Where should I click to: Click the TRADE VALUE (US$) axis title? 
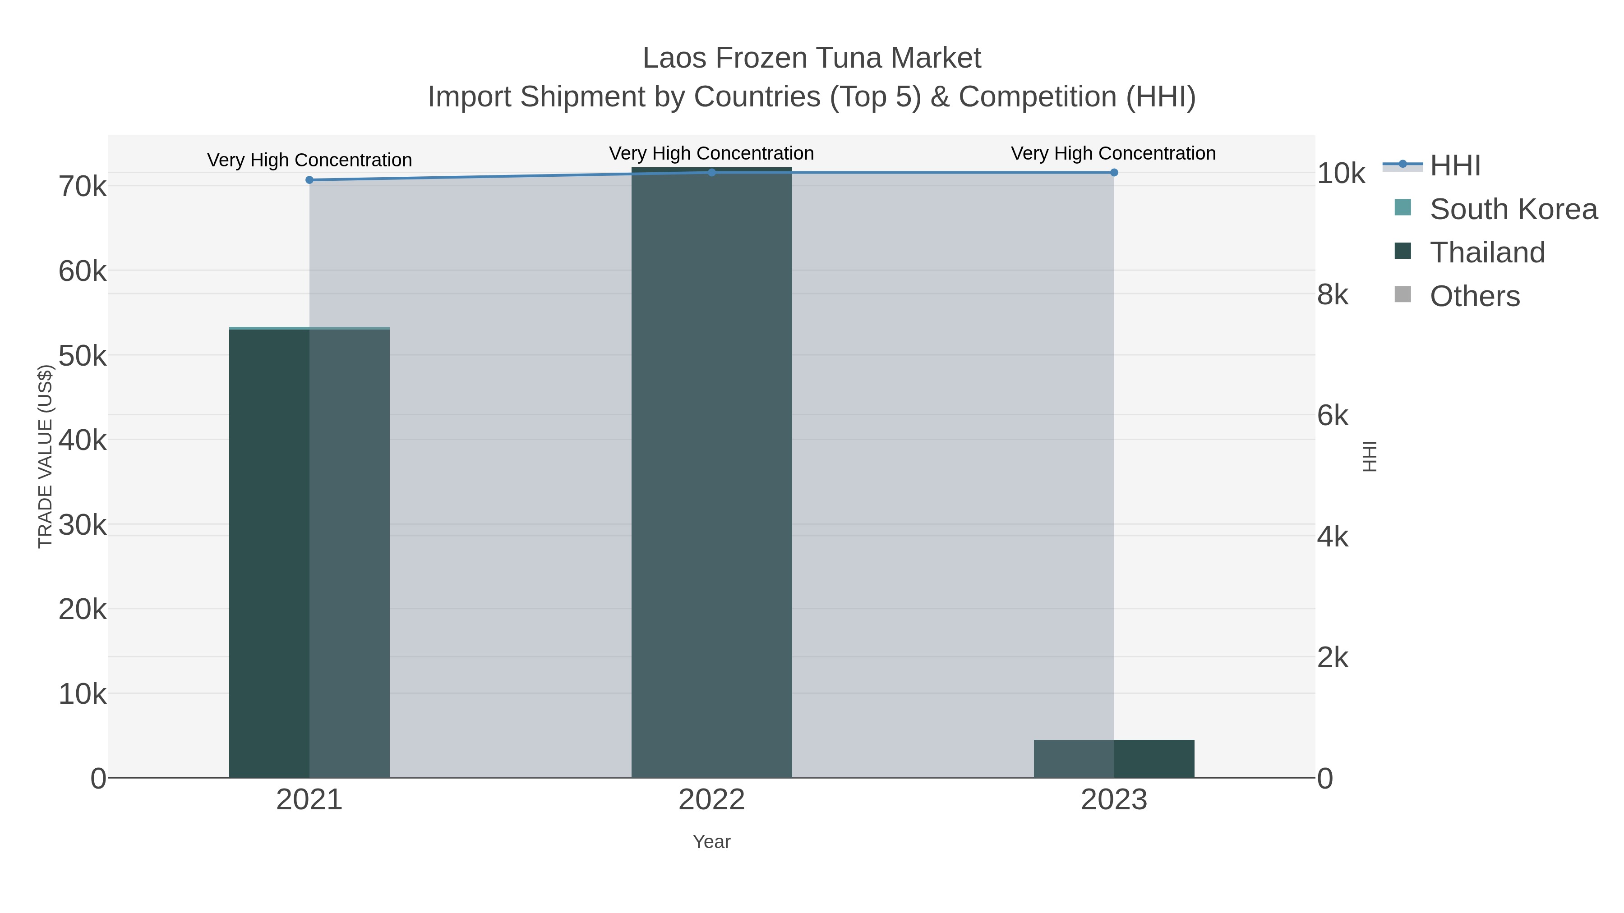tap(46, 456)
